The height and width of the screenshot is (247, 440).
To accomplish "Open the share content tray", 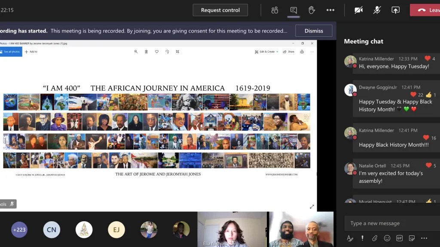I will pos(395,10).
